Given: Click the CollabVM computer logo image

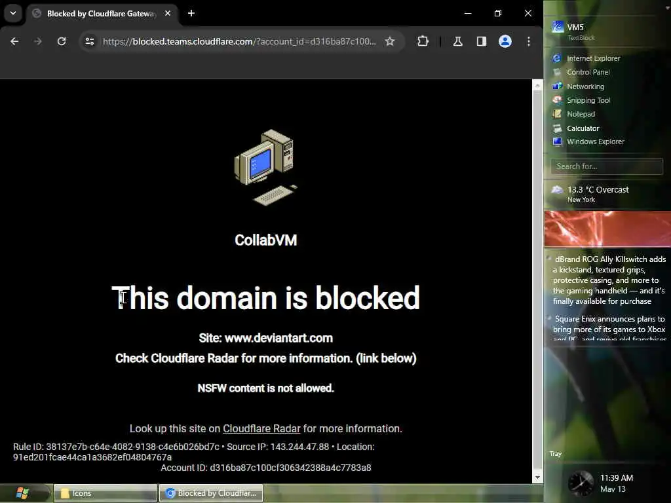Looking at the screenshot, I should [x=266, y=167].
